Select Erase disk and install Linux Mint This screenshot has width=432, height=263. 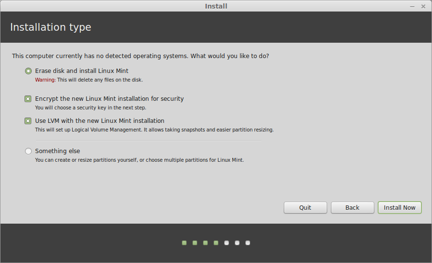pos(28,71)
